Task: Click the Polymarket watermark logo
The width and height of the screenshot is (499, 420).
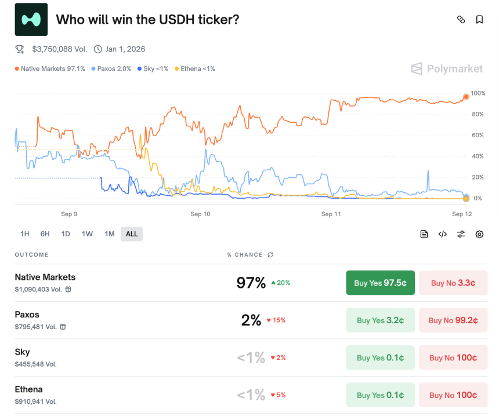Action: click(447, 68)
